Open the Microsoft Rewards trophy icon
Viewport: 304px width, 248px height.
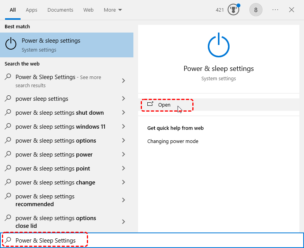coord(233,10)
